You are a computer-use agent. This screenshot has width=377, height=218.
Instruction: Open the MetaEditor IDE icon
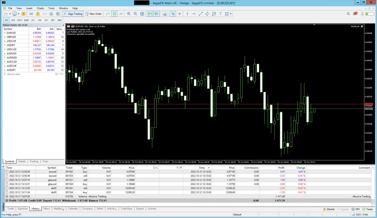pos(31,14)
